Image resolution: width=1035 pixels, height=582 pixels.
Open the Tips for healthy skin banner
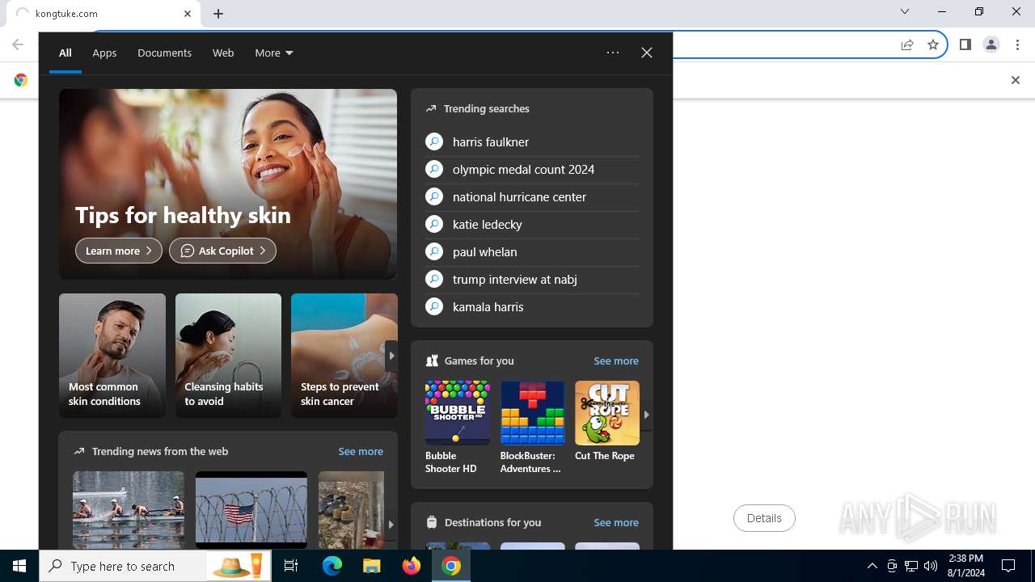tap(228, 184)
